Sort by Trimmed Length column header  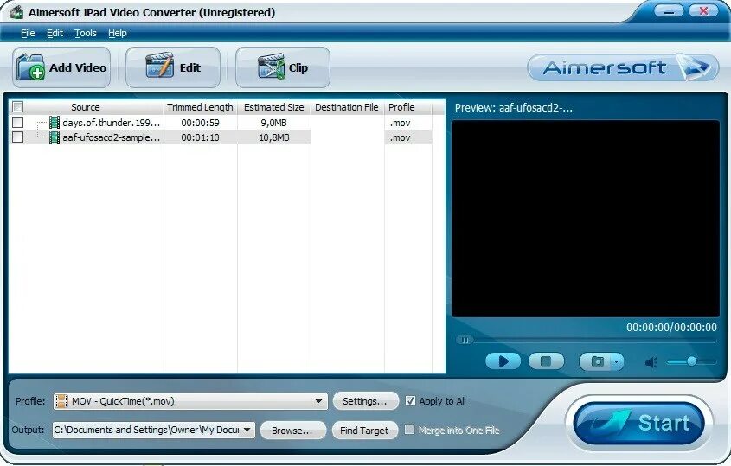coord(200,107)
